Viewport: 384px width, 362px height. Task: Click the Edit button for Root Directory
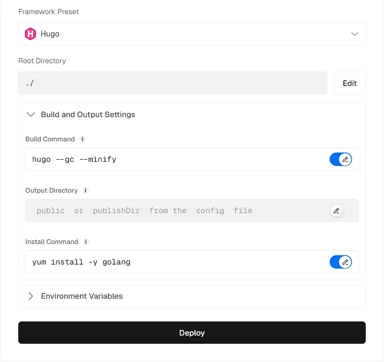(349, 83)
